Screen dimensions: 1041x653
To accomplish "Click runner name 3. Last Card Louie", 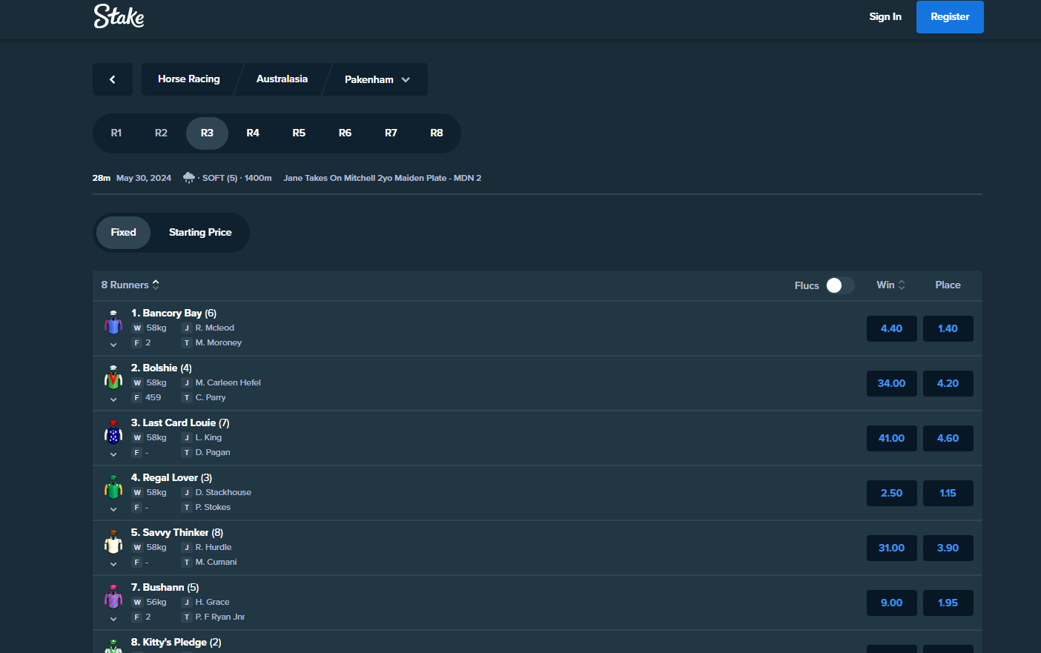I will pyautogui.click(x=180, y=423).
